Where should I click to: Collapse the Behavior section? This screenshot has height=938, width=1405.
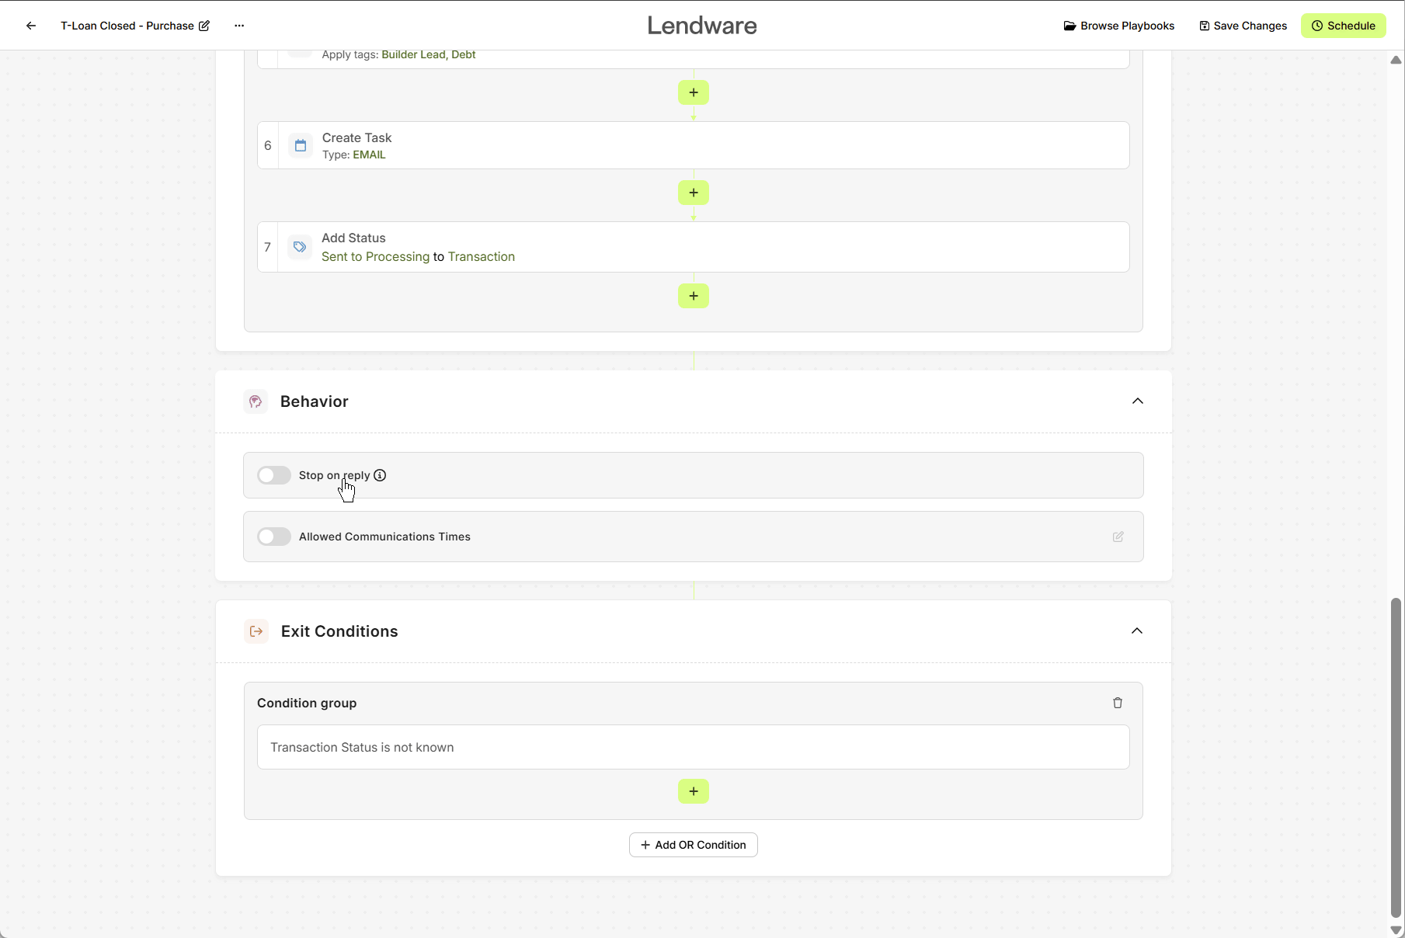(1138, 401)
